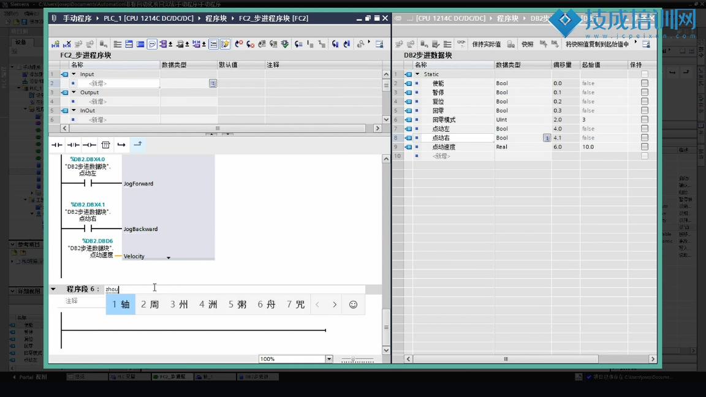706x397 pixels.
Task: Click 将快照值复制到起始值中 button
Action: pos(597,44)
